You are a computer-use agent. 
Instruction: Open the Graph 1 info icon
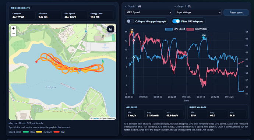click(140, 7)
